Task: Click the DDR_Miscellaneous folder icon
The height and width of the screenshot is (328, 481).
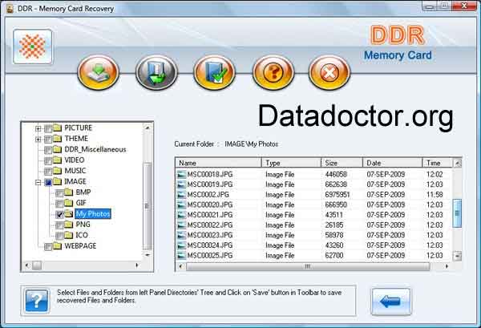Action: [58, 149]
